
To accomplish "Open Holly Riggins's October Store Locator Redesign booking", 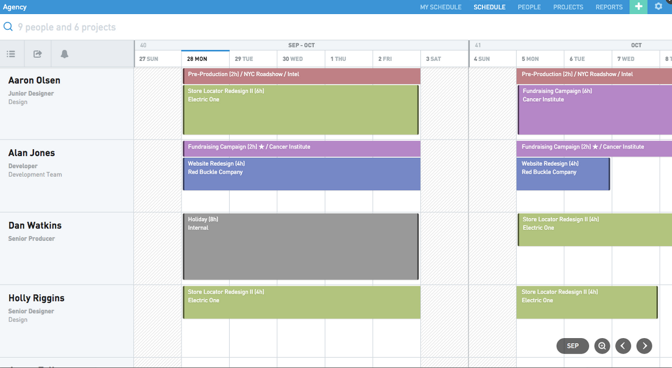I will 587,302.
